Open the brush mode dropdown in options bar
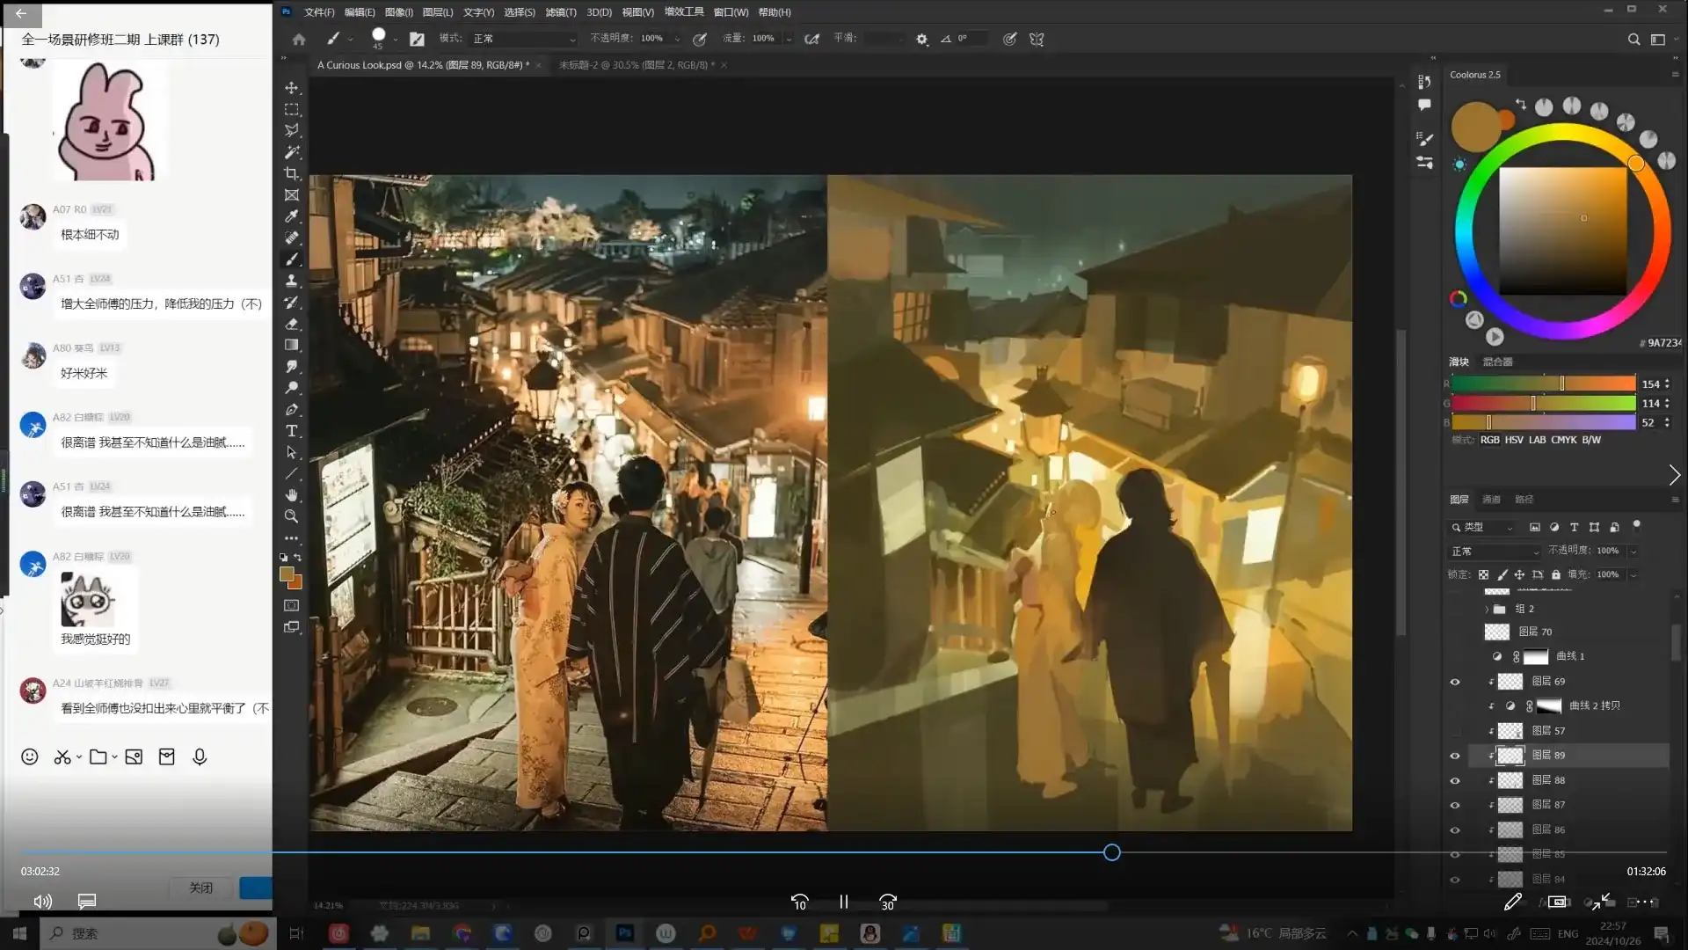 pos(523,39)
